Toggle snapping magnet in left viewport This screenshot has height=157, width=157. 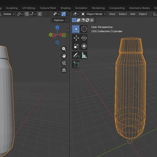(x=27, y=14)
